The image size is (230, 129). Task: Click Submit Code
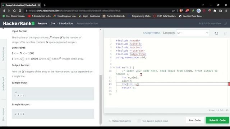coord(217,120)
